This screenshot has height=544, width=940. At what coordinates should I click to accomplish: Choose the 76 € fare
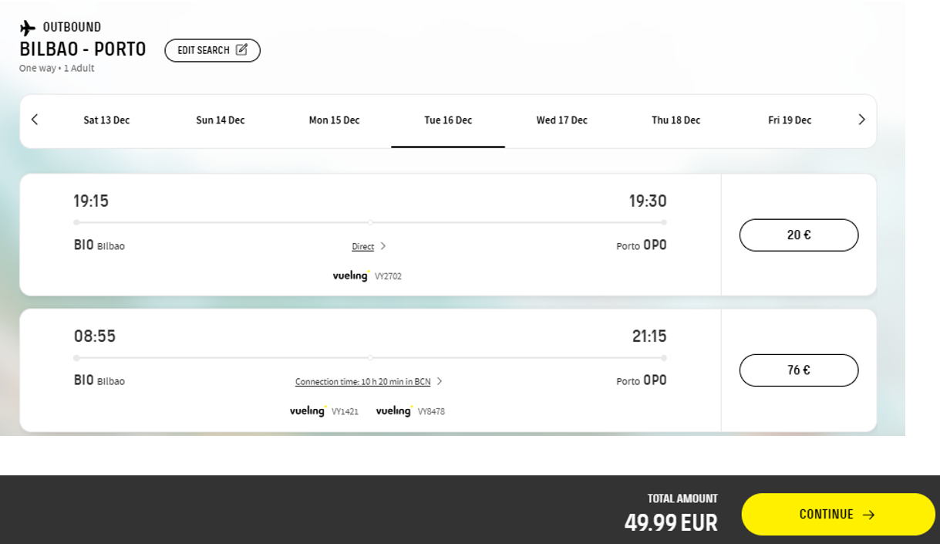point(799,370)
